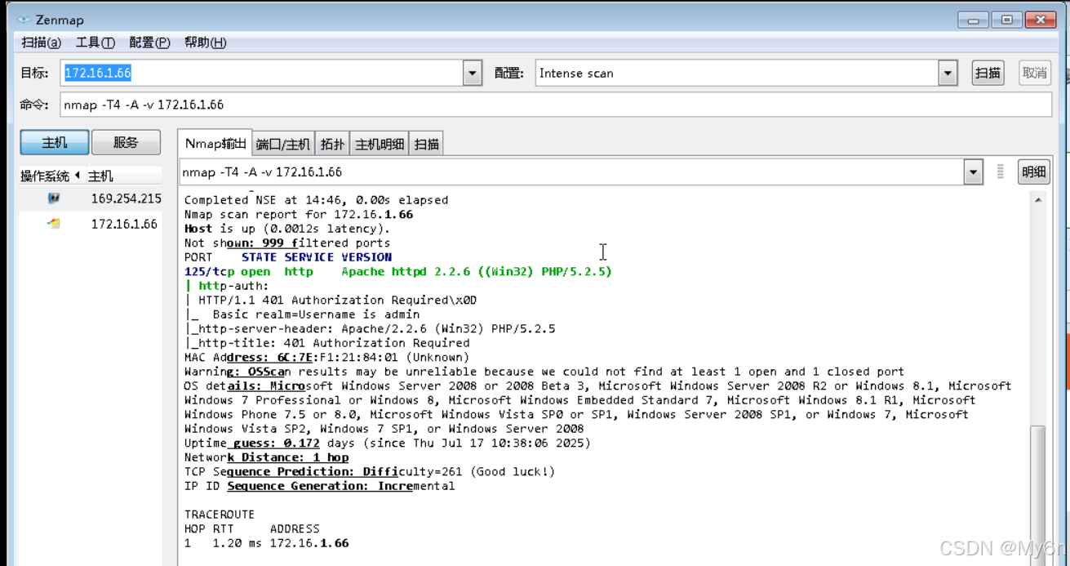The image size is (1070, 566).
Task: Click the 取消 cancel button
Action: click(1035, 73)
